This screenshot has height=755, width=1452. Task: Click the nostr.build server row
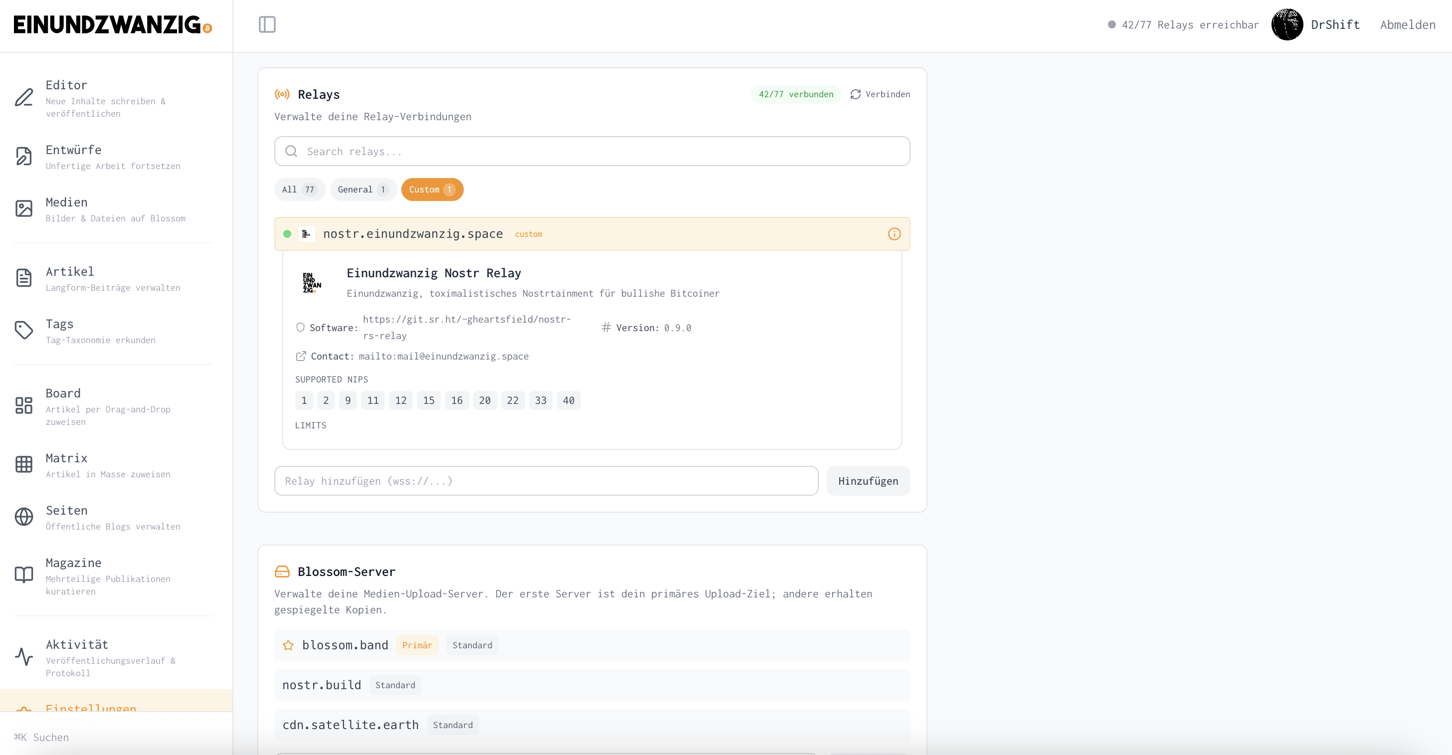pyautogui.click(x=592, y=685)
